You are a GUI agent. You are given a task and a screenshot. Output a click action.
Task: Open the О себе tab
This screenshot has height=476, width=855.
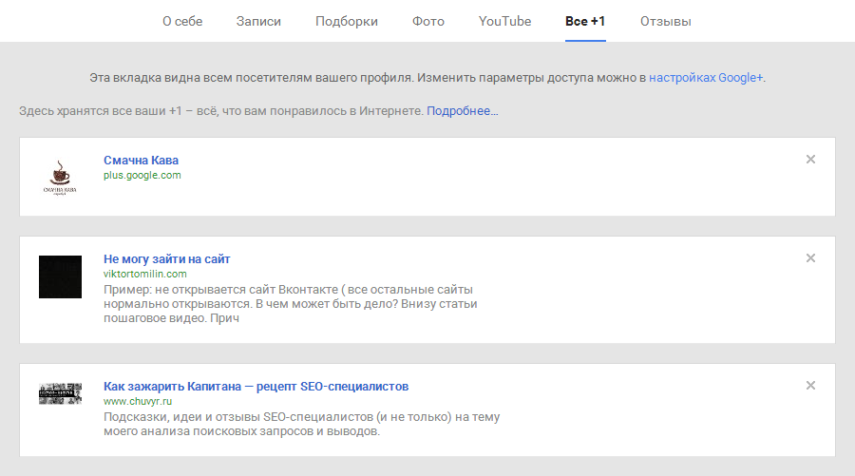[x=182, y=21]
